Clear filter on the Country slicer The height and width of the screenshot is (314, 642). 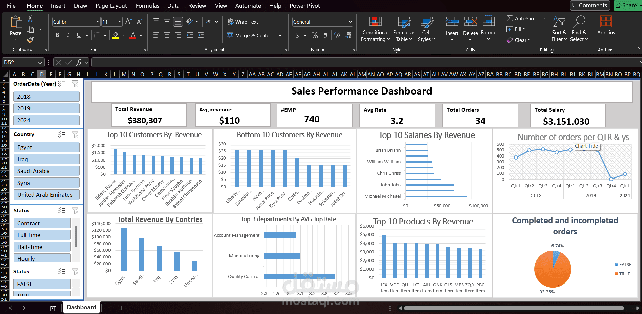[x=75, y=134]
